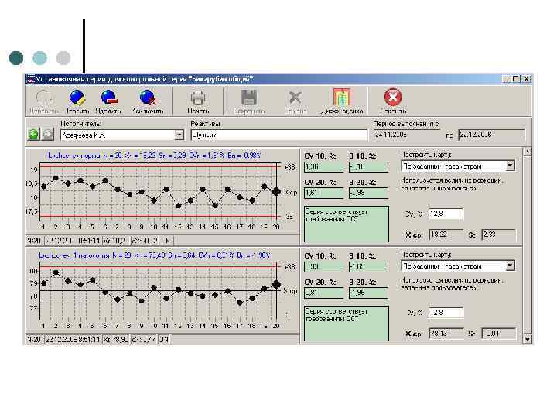Click the greyed Отмена X icon
The image size is (557, 418).
(296, 98)
